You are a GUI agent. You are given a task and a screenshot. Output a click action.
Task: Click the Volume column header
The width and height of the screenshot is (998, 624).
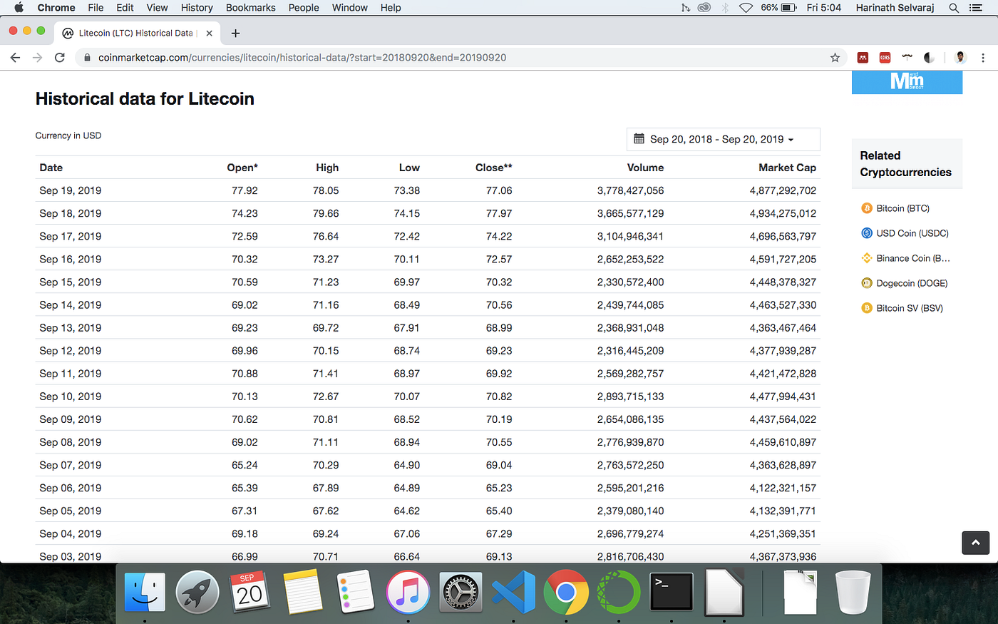[x=645, y=168]
